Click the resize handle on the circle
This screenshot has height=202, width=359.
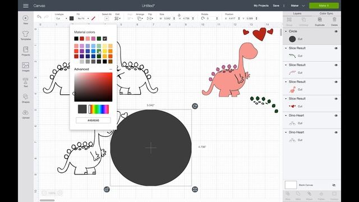[x=195, y=190]
